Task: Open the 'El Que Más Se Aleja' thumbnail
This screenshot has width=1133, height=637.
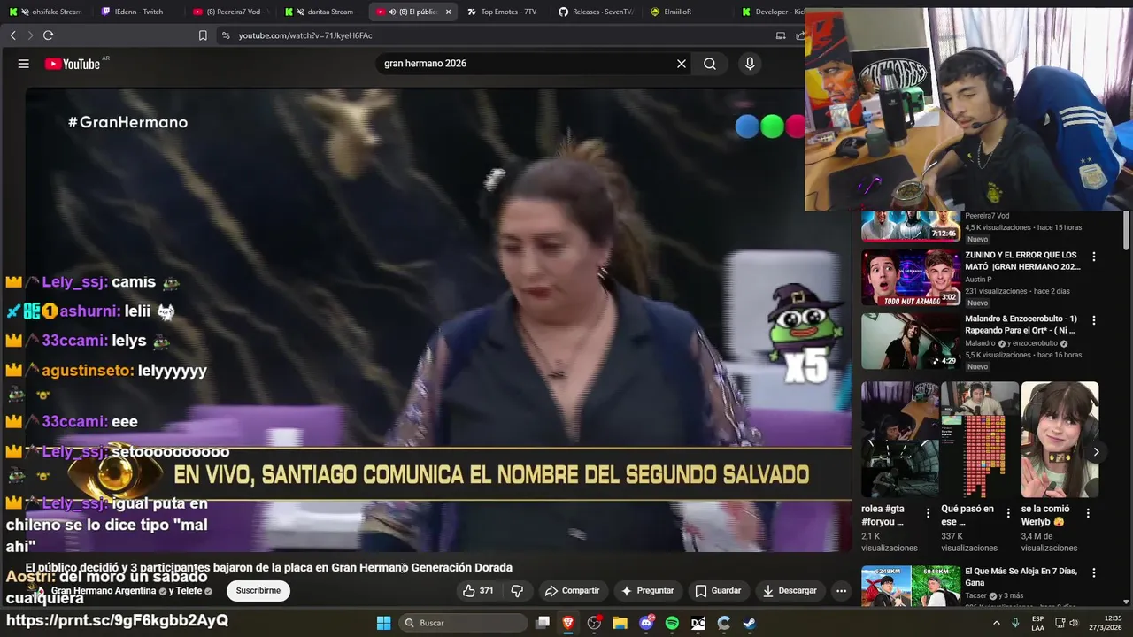Action: click(x=911, y=586)
